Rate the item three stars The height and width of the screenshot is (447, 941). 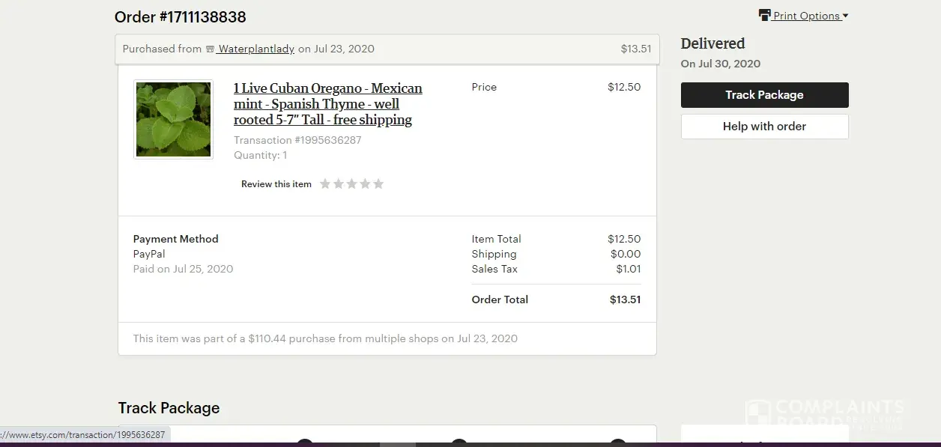click(x=352, y=183)
